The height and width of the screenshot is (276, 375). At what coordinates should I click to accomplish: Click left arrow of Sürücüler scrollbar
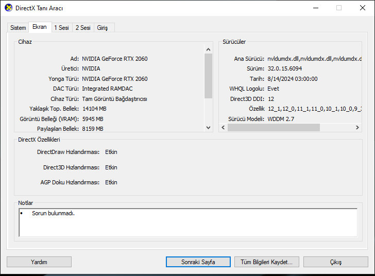point(223,128)
